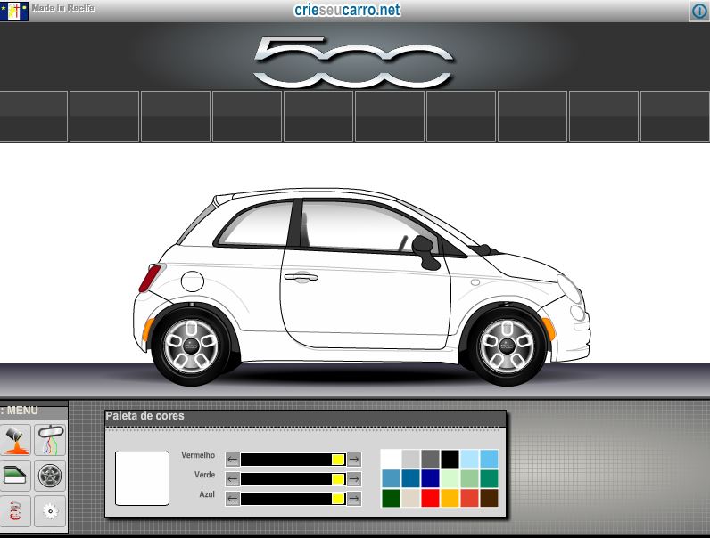
Task: Open the window tint menu
Action: point(15,475)
